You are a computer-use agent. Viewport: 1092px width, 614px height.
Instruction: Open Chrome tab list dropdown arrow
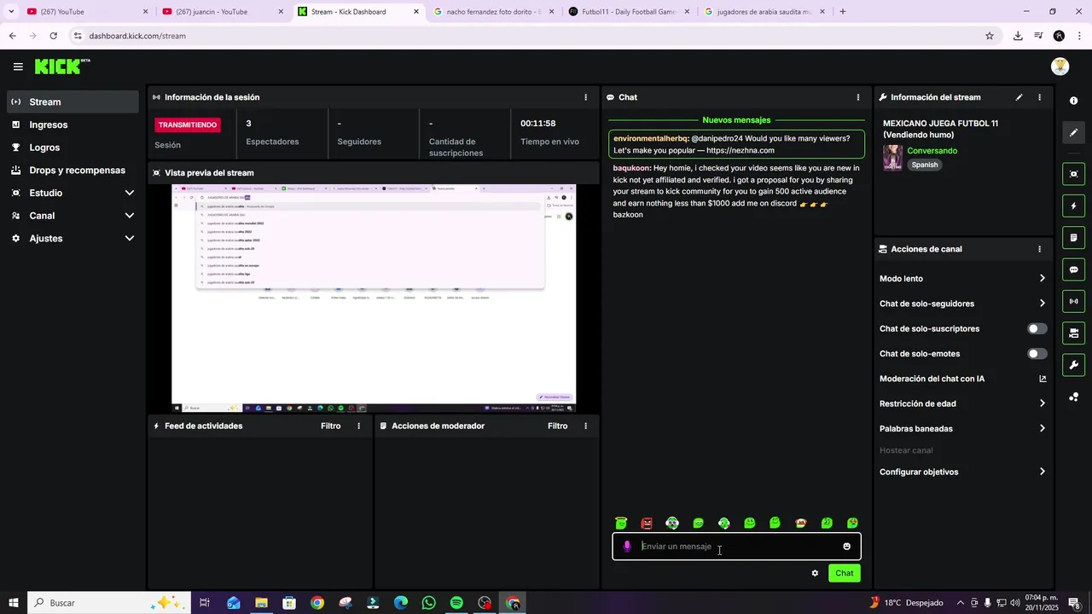11,12
